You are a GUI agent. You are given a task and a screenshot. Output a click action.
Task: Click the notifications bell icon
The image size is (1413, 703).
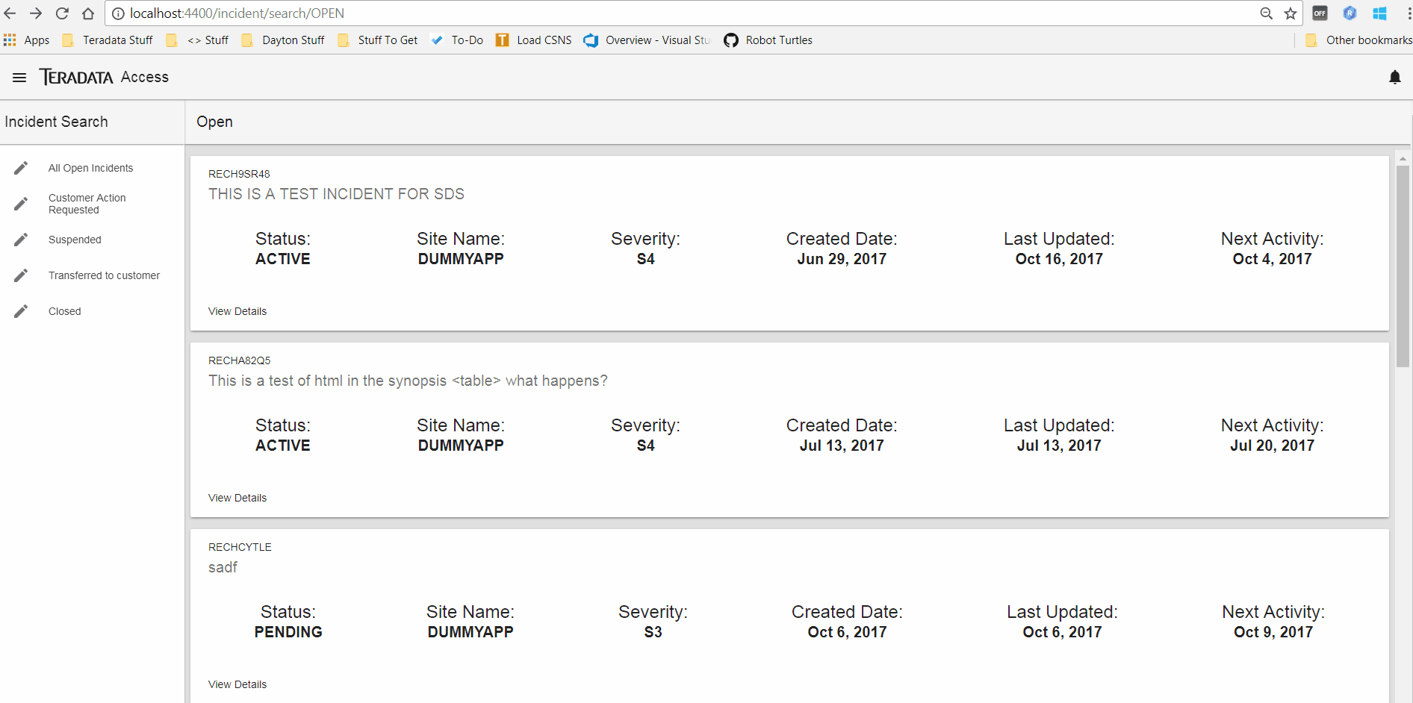click(1394, 78)
